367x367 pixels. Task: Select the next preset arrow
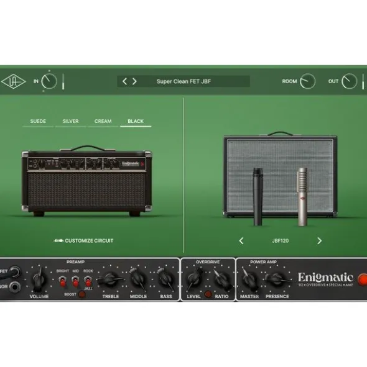tap(134, 81)
